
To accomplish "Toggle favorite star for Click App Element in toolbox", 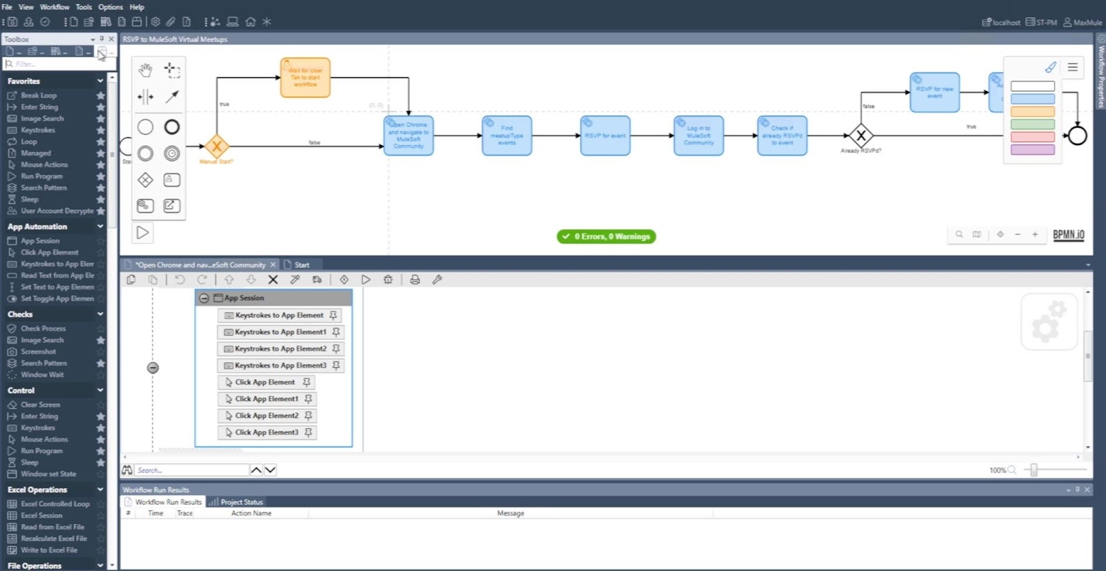I will pos(101,253).
